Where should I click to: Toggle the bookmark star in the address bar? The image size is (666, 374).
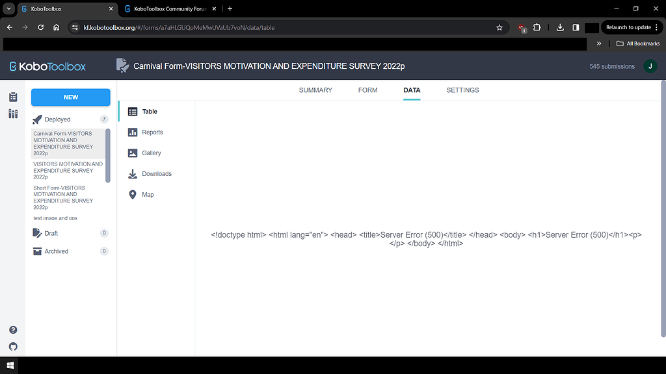pos(499,27)
